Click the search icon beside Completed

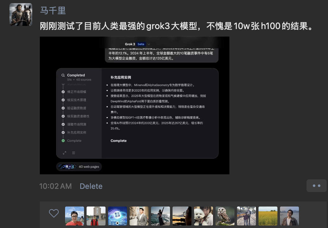(63, 75)
